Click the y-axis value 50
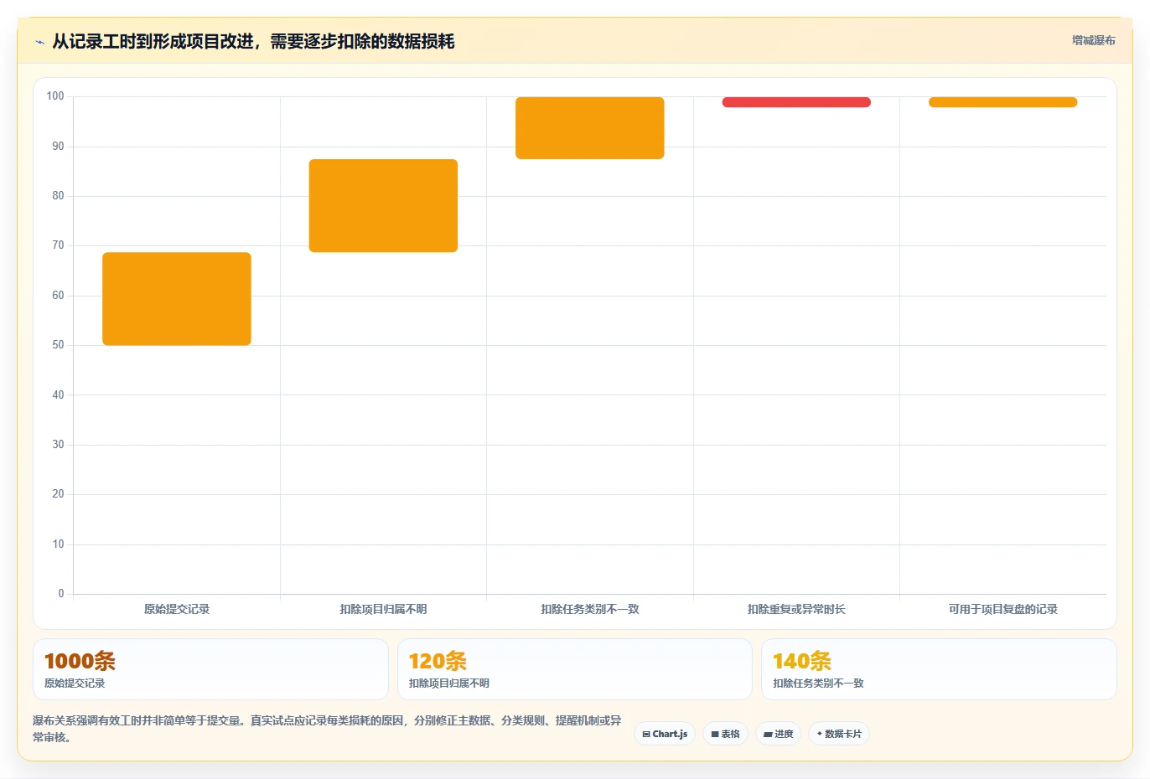Screen dimensions: 1150x779 (58, 345)
